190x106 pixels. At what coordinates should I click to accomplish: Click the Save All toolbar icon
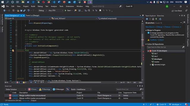(x=24, y=11)
